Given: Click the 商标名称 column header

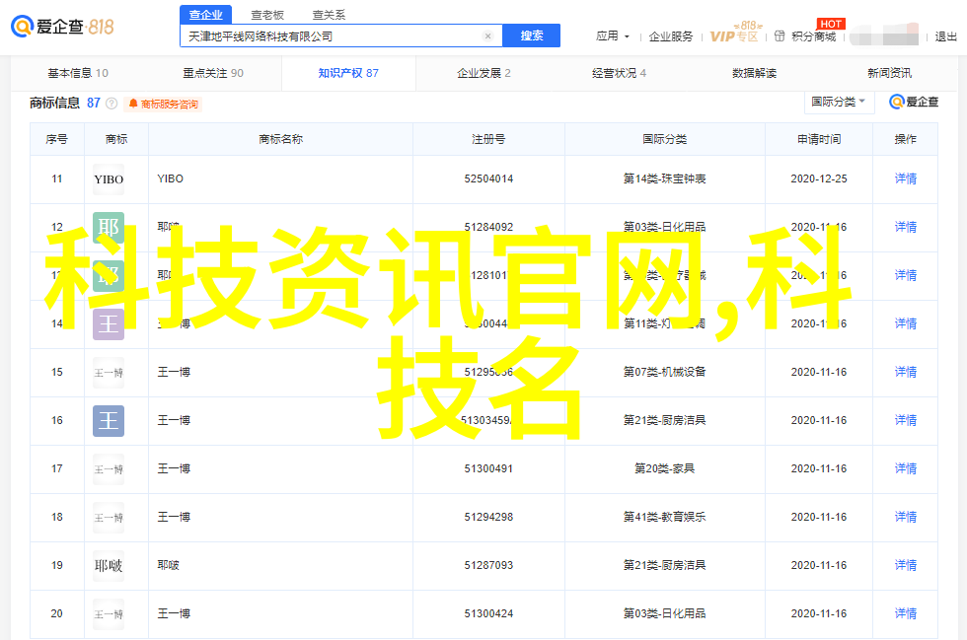Looking at the screenshot, I should tap(280, 139).
